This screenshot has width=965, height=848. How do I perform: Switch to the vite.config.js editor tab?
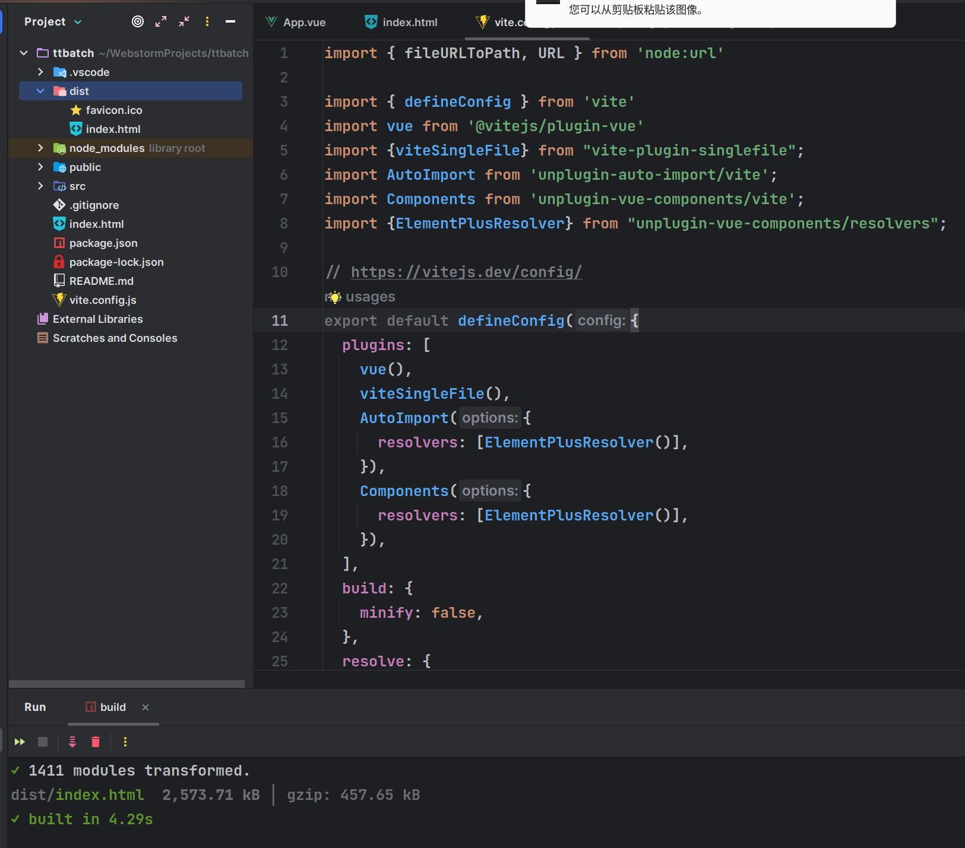click(x=501, y=22)
